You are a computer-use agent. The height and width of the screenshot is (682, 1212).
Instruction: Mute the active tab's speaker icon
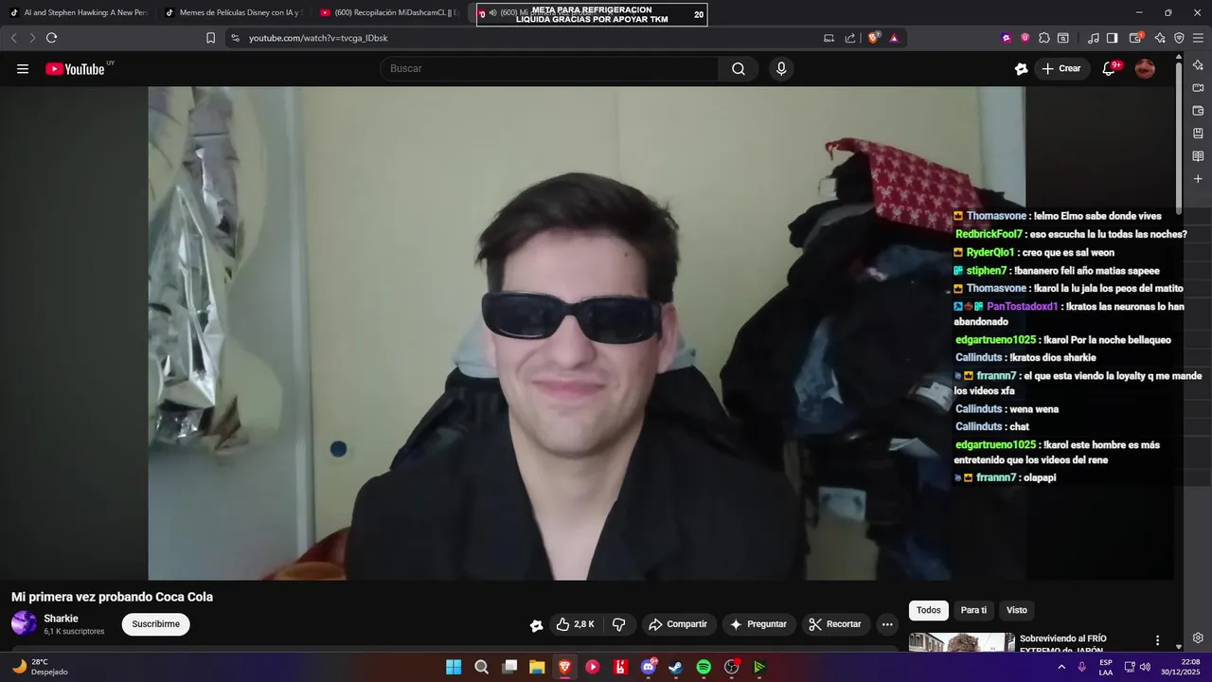[x=492, y=12]
